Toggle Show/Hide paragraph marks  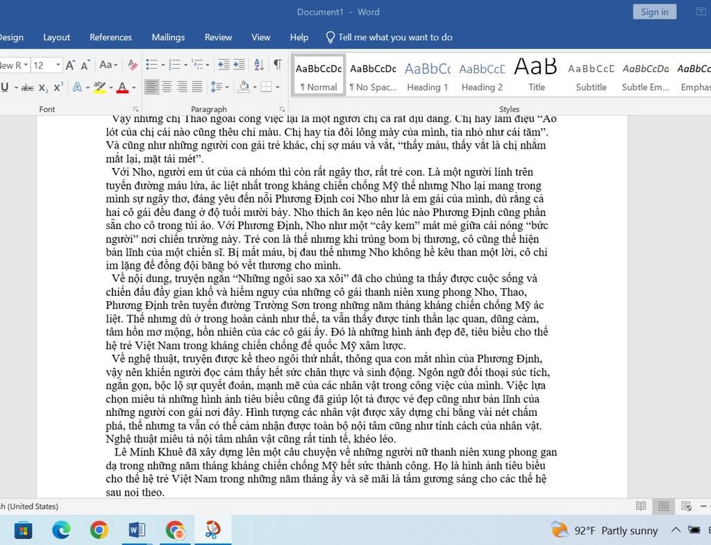(x=278, y=65)
